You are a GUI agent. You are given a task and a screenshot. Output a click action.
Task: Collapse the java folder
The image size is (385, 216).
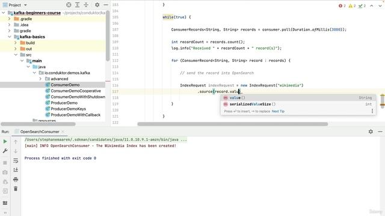click(x=28, y=67)
